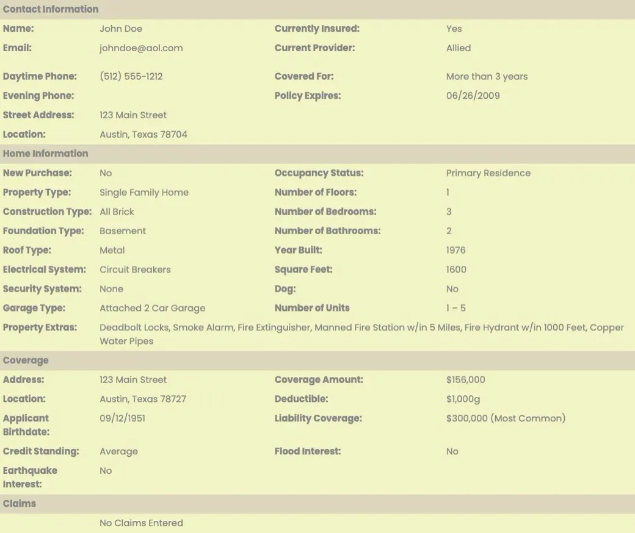
Task: Click the Deductible label
Action: pyautogui.click(x=301, y=399)
